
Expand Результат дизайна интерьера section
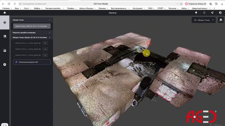point(50,33)
